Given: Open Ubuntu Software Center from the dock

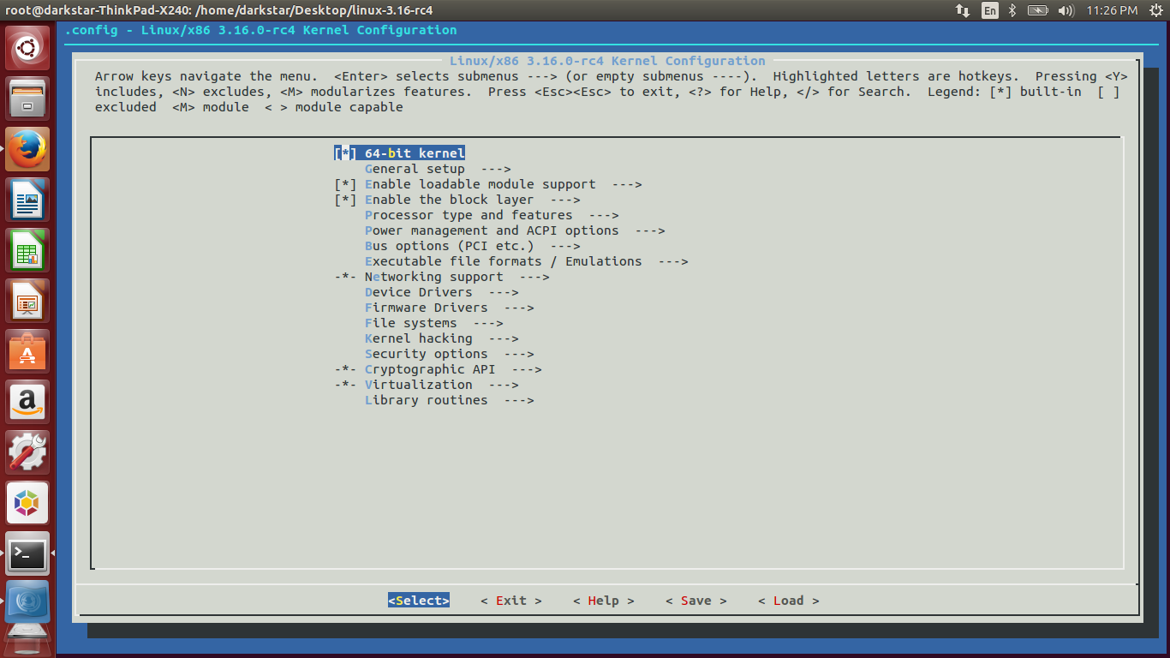Looking at the screenshot, I should [x=27, y=351].
